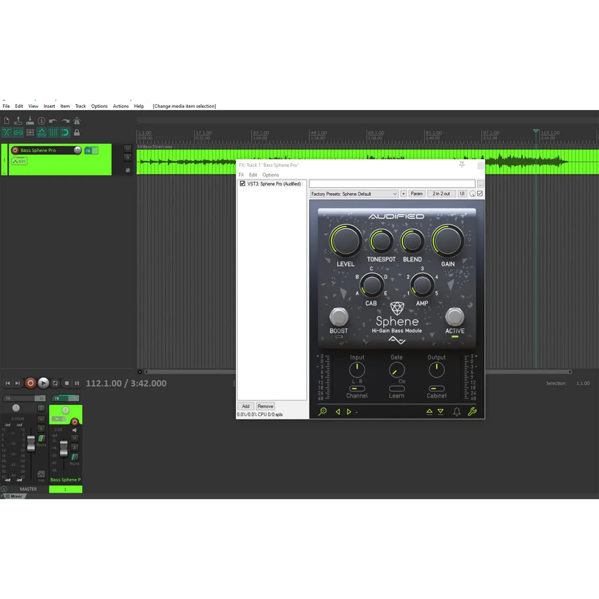The height and width of the screenshot is (599, 599).
Task: Toggle ripple editing grid icon
Action: point(30,132)
